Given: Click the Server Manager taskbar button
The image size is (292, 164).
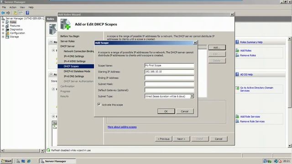Looking at the screenshot, I should pos(58,161).
